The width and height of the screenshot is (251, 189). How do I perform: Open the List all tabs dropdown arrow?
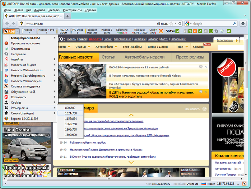(245, 16)
